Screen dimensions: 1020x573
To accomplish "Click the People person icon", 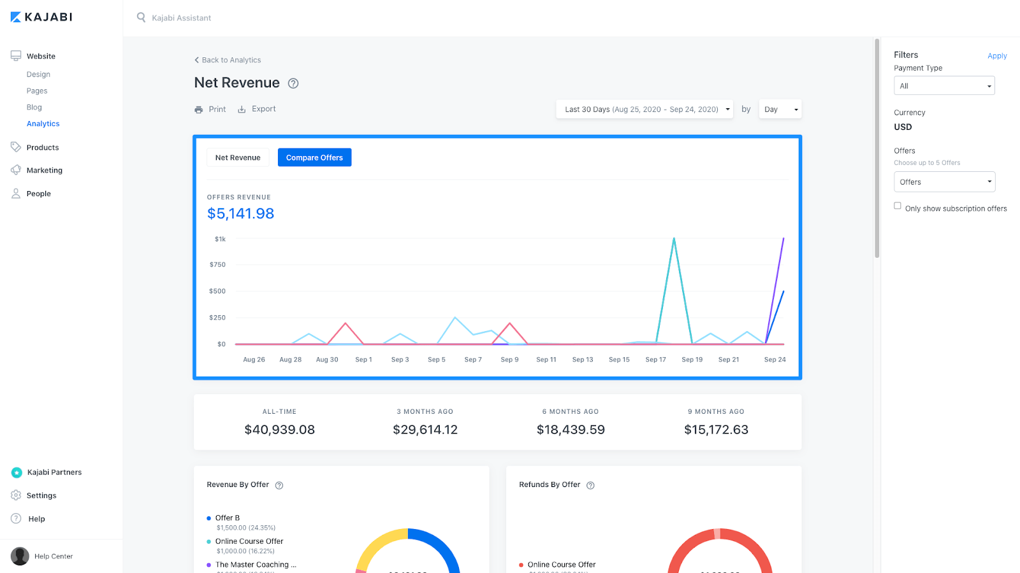I will 16,194.
